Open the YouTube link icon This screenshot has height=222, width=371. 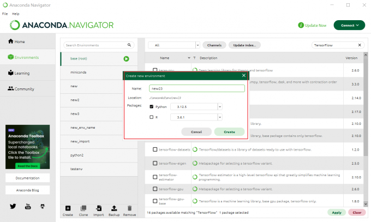coord(28,206)
